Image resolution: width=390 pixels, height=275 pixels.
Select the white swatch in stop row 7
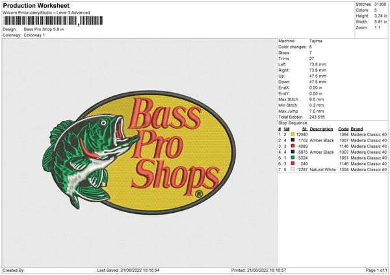click(292, 169)
